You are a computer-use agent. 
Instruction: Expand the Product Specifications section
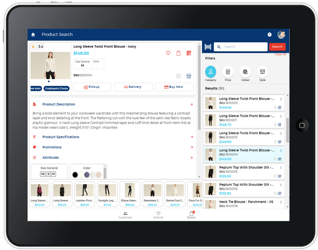[x=192, y=137]
